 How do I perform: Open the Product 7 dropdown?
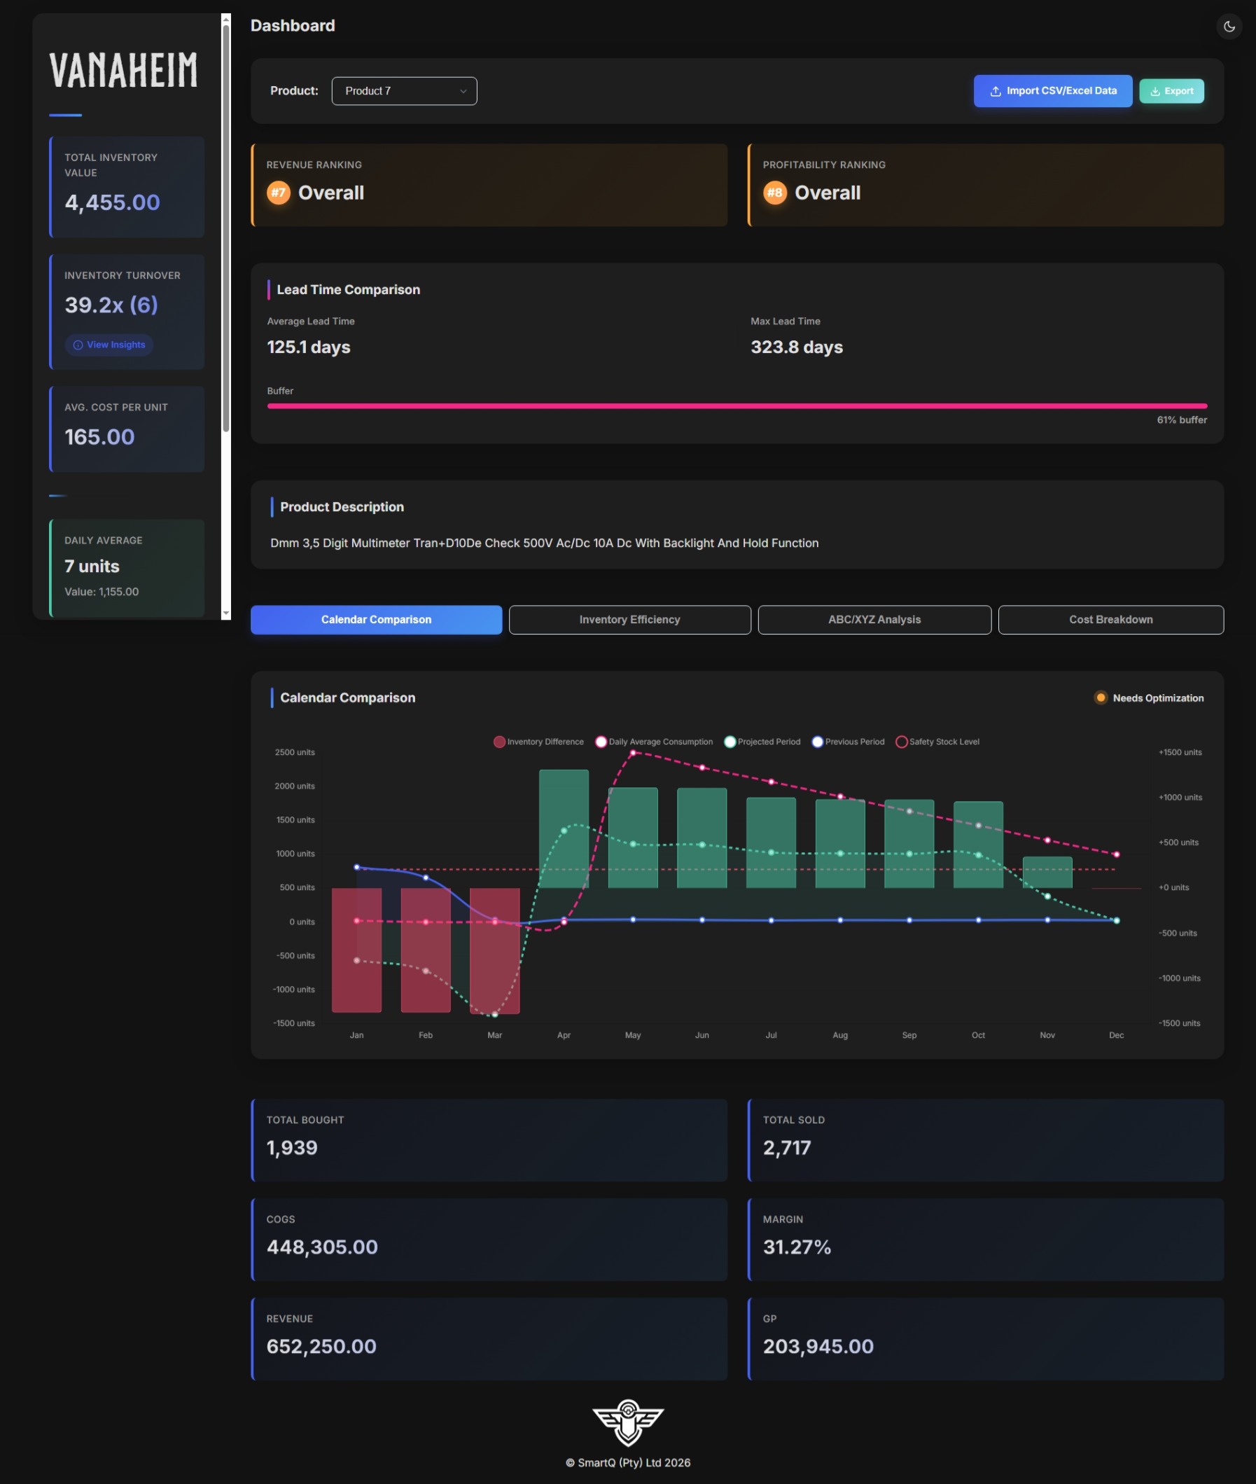pyautogui.click(x=404, y=91)
